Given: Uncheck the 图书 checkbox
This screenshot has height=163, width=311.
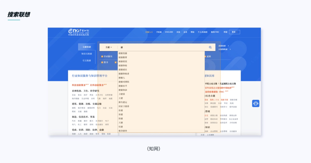Looking at the screenshot, I should click(102, 62).
